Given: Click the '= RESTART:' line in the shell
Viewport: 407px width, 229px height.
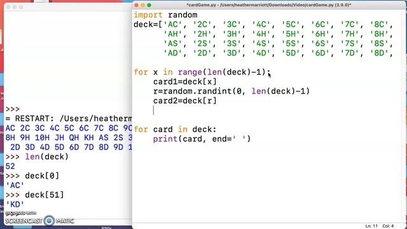Looking at the screenshot, I should [69, 119].
